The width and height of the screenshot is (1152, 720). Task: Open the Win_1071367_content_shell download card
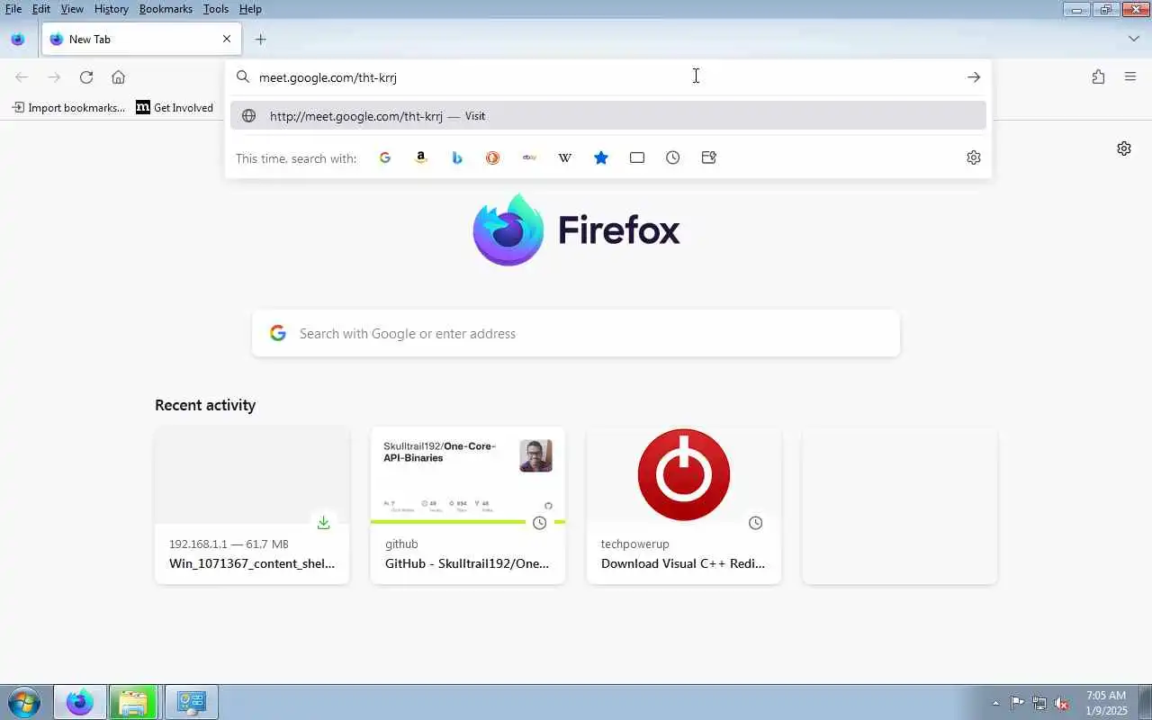[252, 505]
